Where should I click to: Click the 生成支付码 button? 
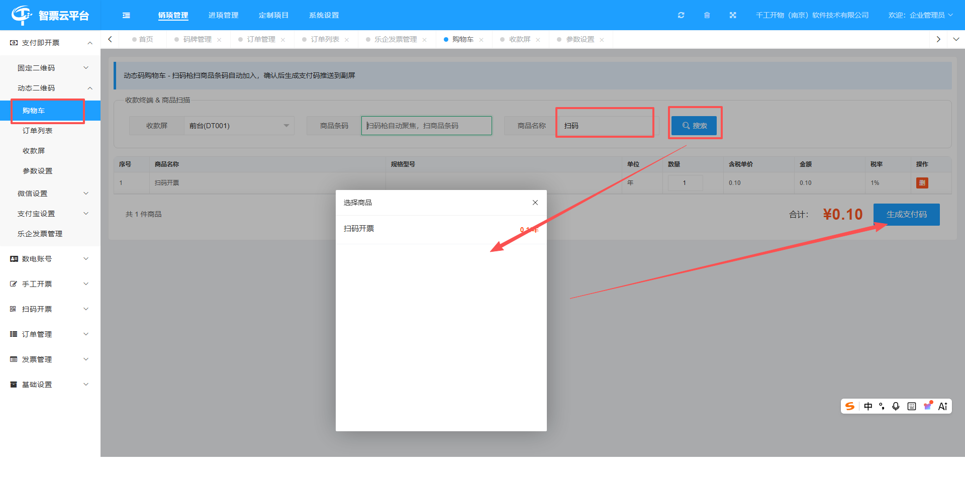[x=906, y=215]
